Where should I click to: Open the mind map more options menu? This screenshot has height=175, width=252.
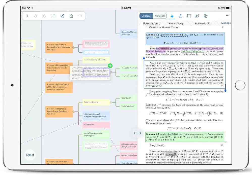[x=80, y=16]
